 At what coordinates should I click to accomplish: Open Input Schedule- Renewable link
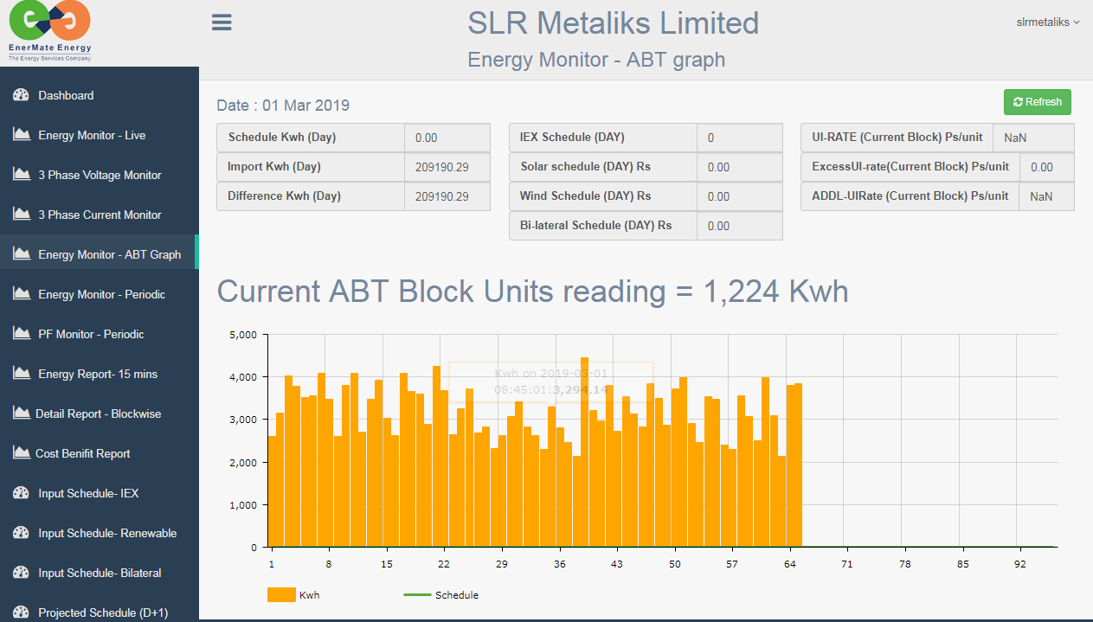click(x=107, y=533)
